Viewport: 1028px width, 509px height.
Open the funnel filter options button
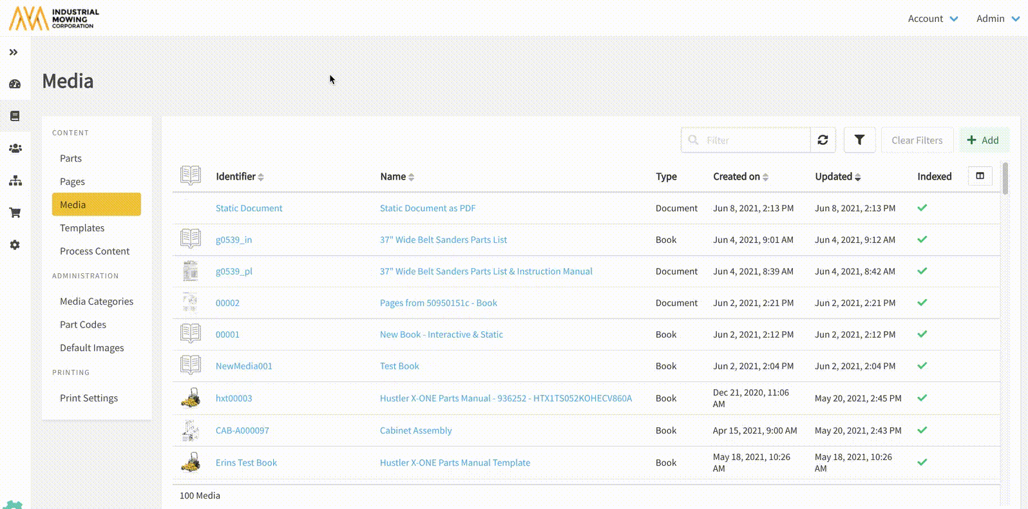859,140
